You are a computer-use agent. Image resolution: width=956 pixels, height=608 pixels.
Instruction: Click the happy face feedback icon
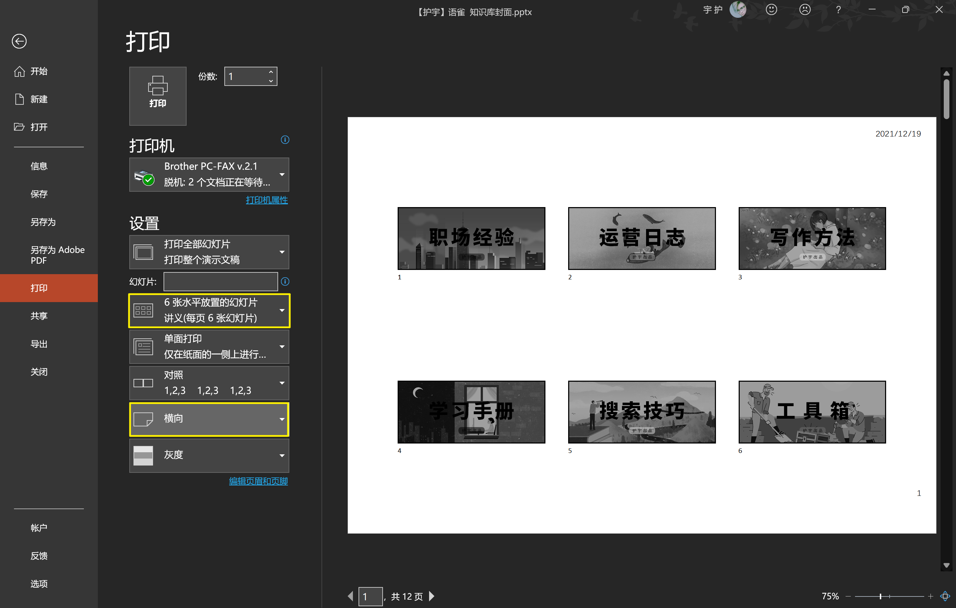tap(771, 9)
